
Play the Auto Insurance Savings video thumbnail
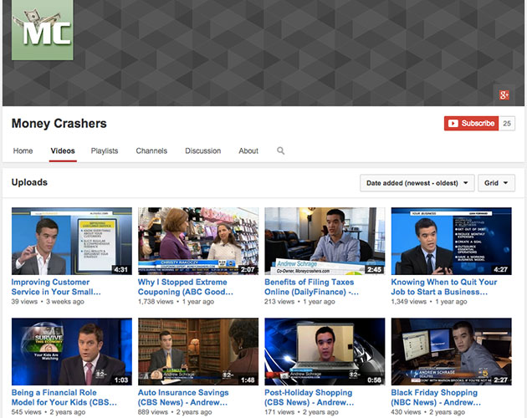(198, 351)
